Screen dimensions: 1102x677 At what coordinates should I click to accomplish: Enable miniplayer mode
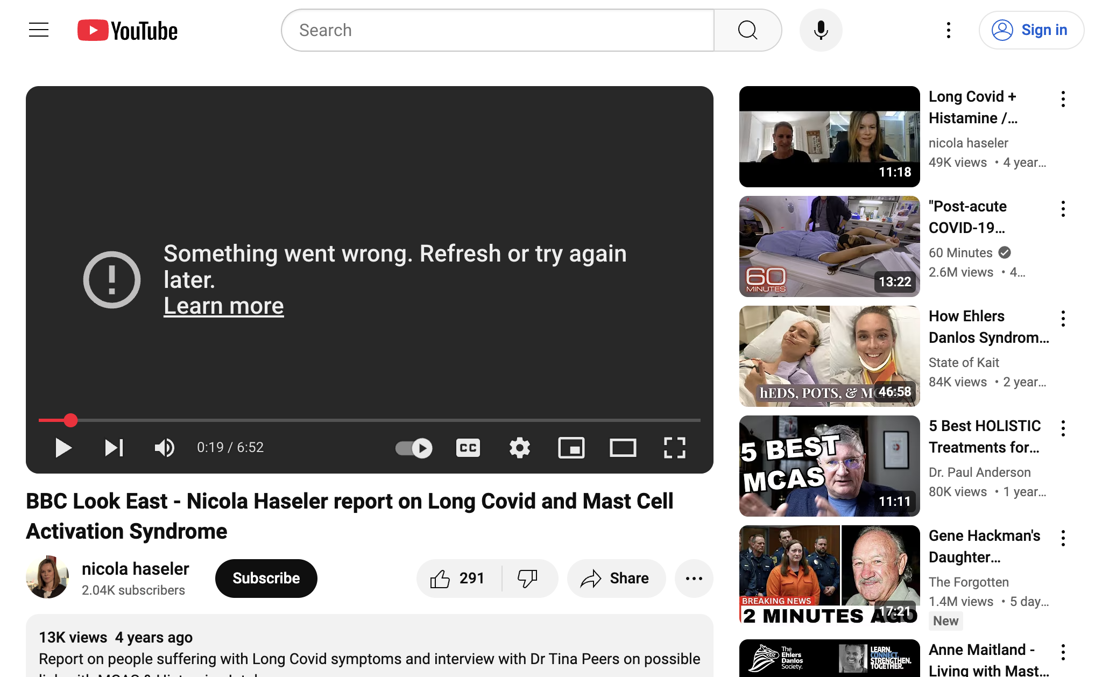coord(571,448)
